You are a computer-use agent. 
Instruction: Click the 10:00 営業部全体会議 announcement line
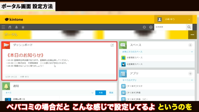38,60
